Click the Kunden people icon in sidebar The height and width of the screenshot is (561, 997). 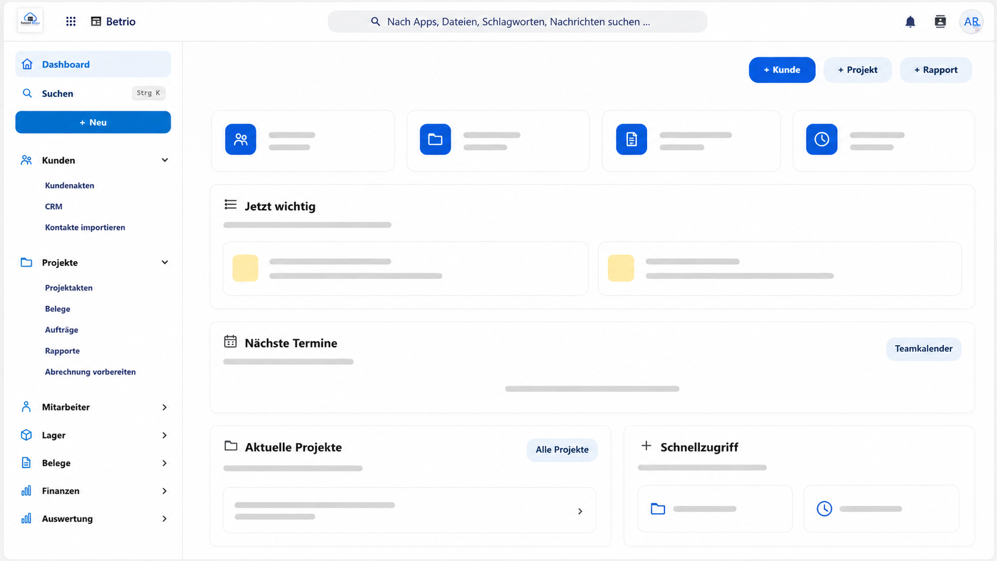[x=26, y=160]
